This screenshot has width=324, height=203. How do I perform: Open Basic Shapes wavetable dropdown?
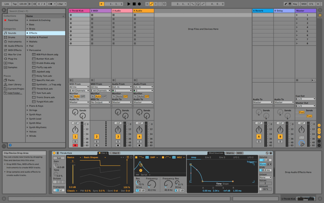tap(95, 158)
